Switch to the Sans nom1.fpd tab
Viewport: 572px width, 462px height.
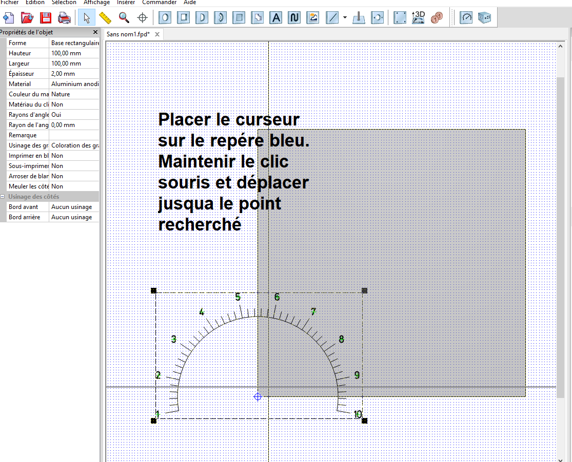(x=128, y=34)
